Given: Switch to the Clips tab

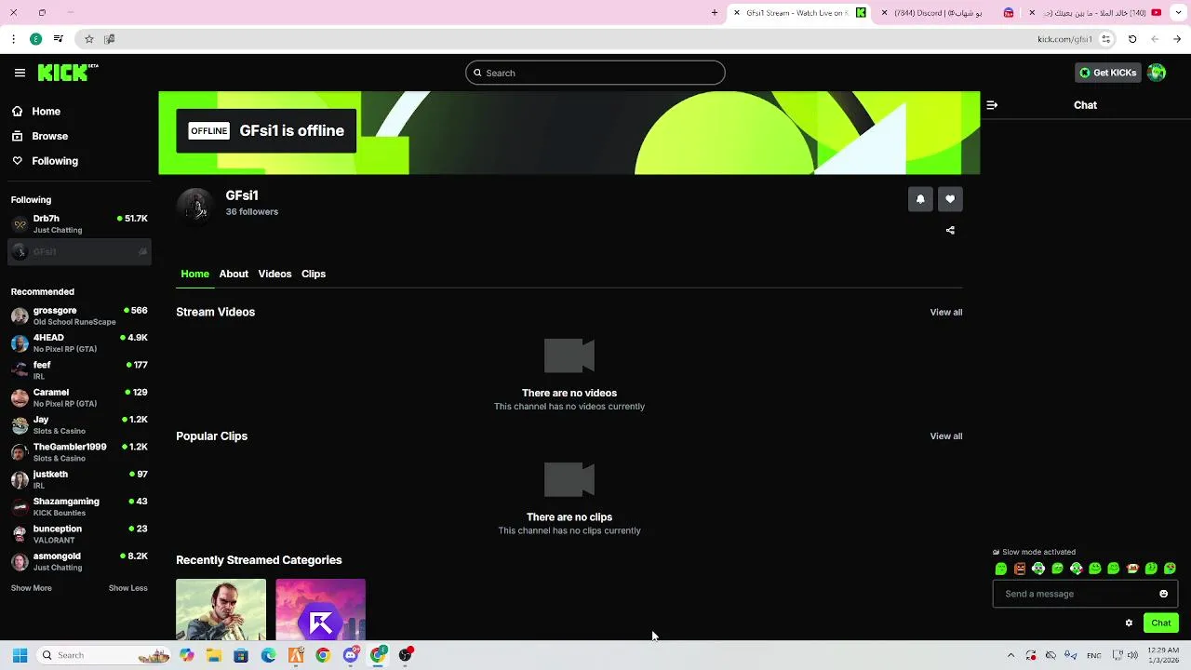Looking at the screenshot, I should tap(314, 274).
